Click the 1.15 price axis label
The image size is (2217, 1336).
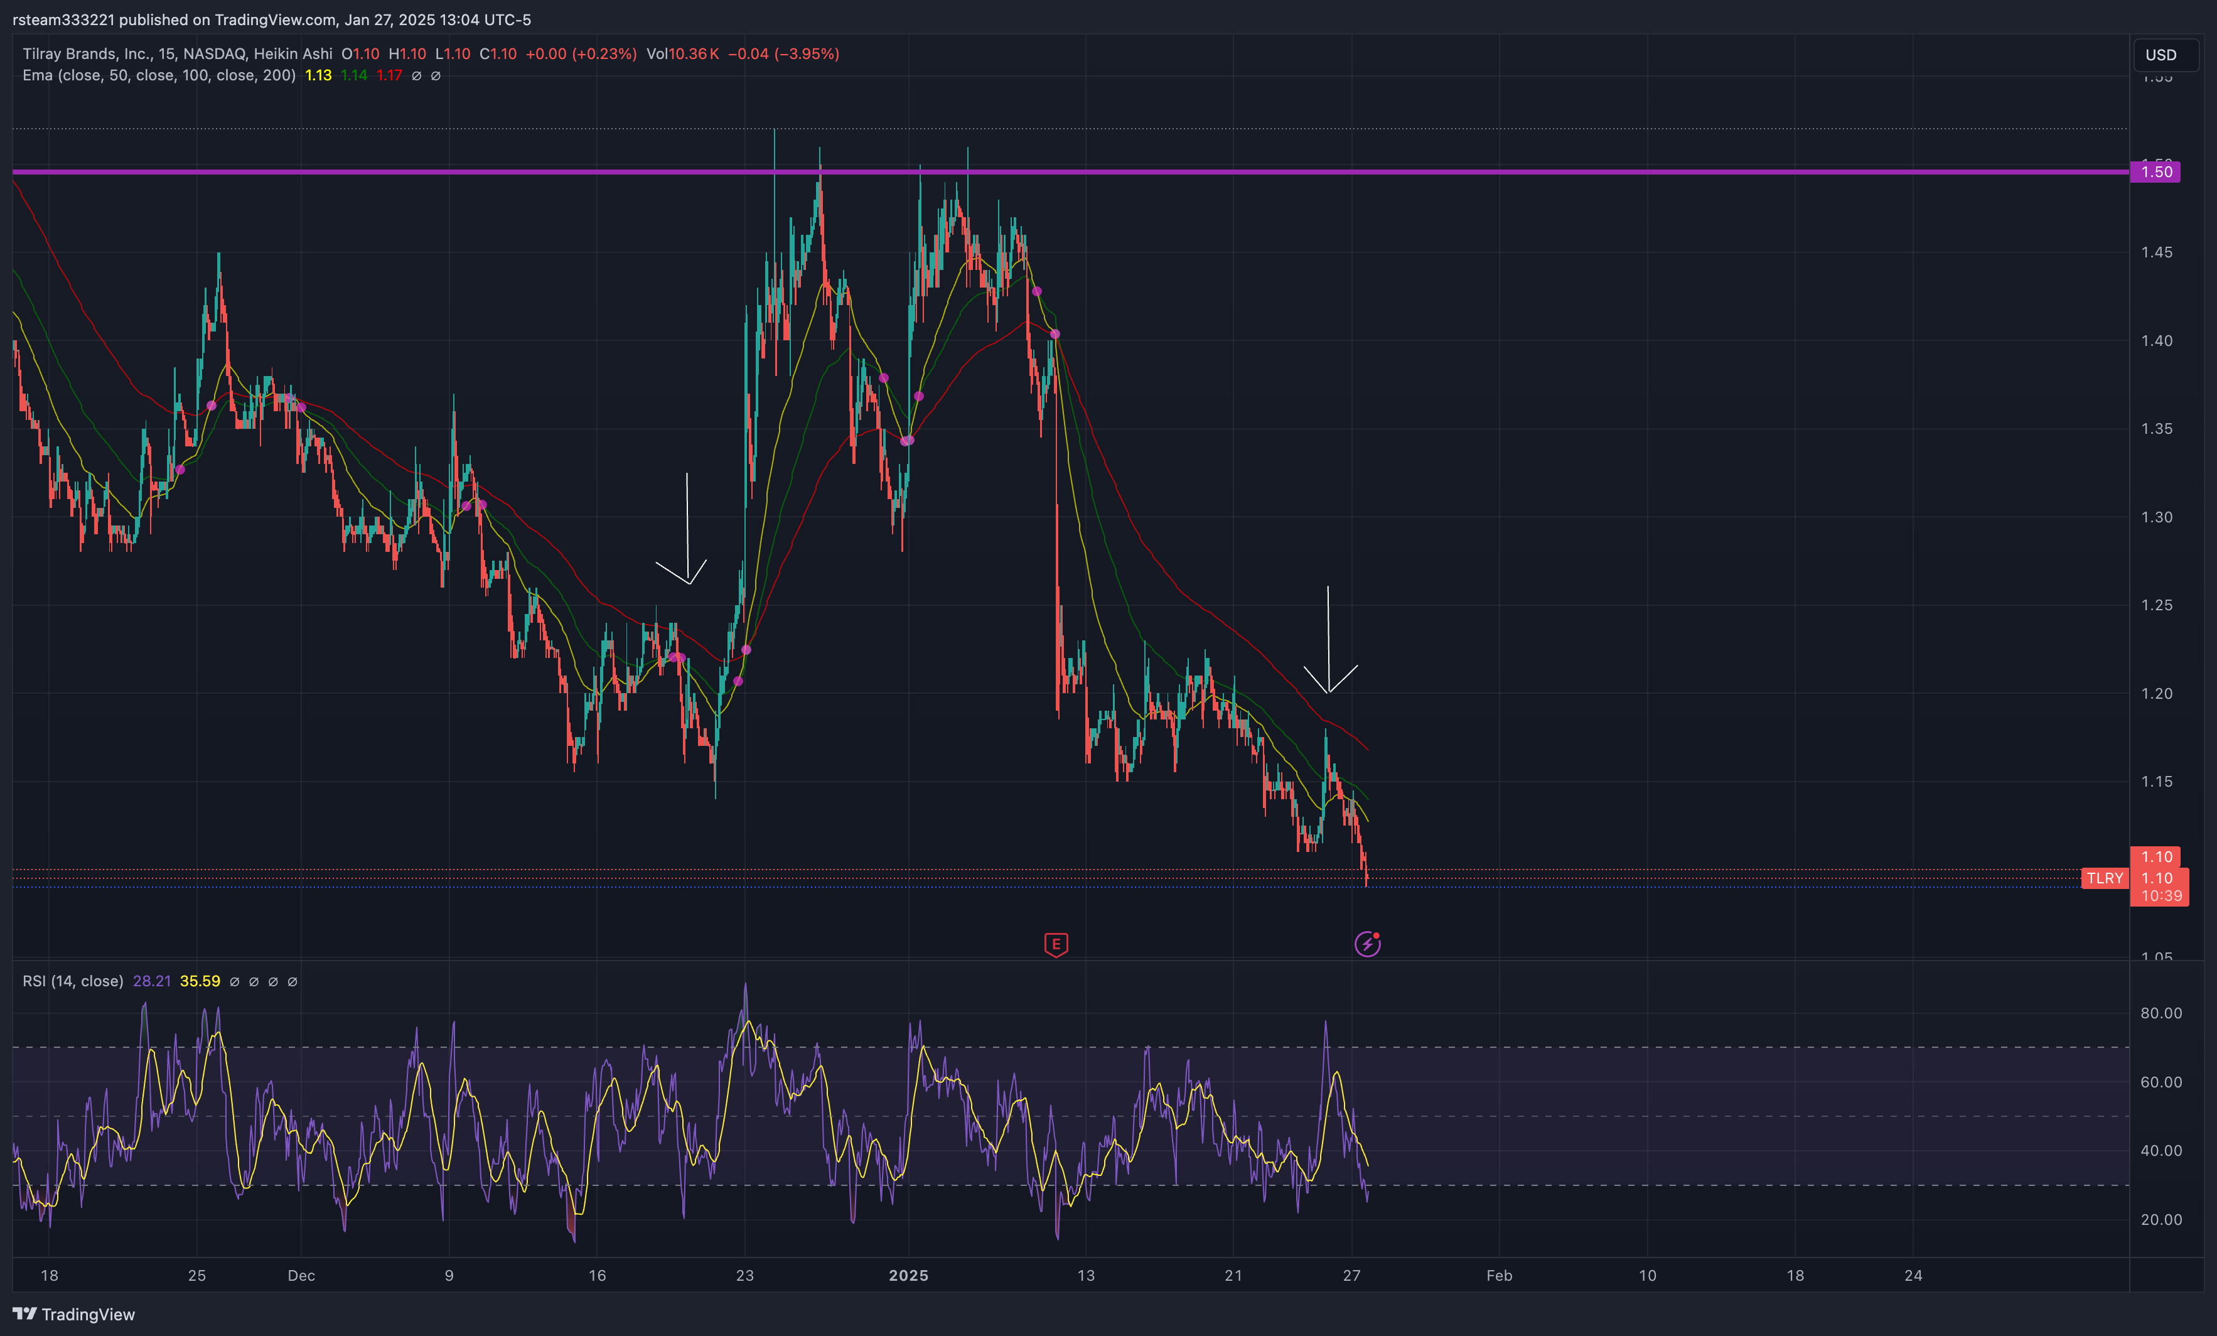coord(2156,782)
